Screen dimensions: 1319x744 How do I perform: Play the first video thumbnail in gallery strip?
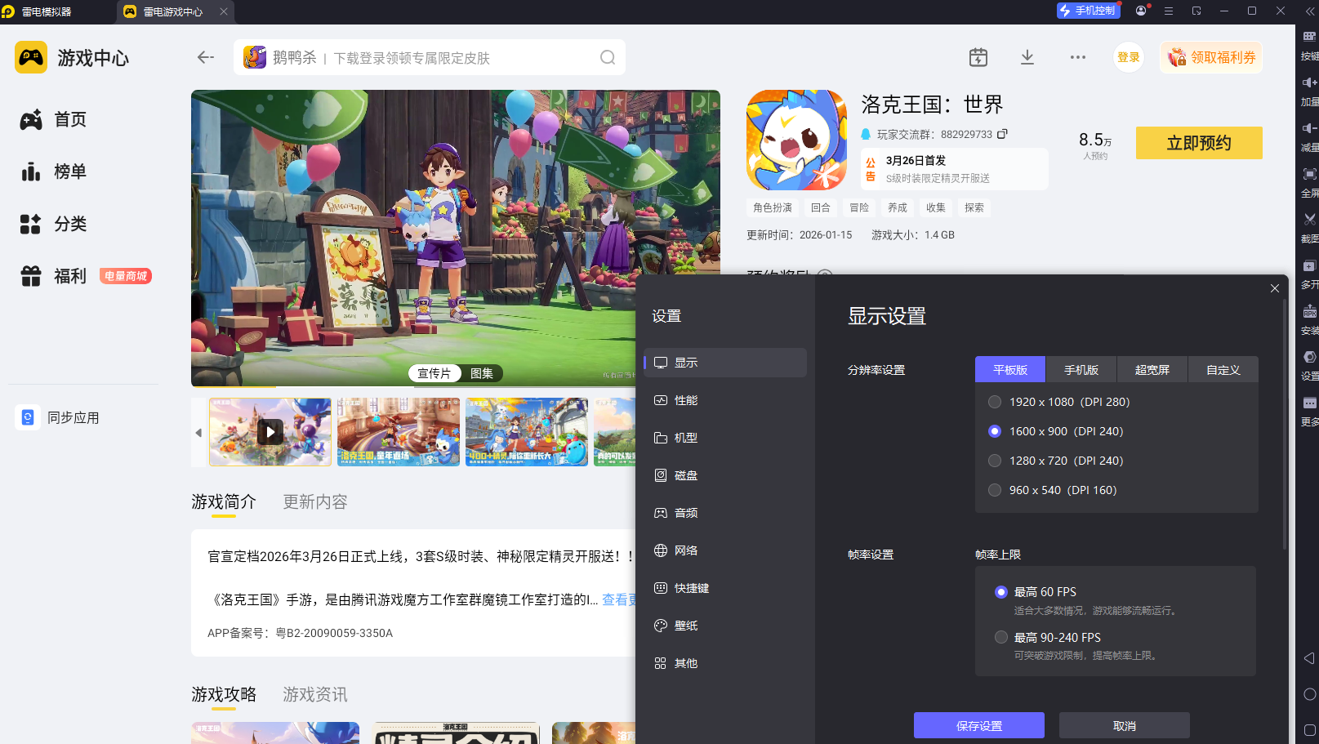[x=270, y=432]
